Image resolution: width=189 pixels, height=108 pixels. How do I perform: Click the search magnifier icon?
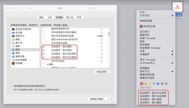(90, 8)
